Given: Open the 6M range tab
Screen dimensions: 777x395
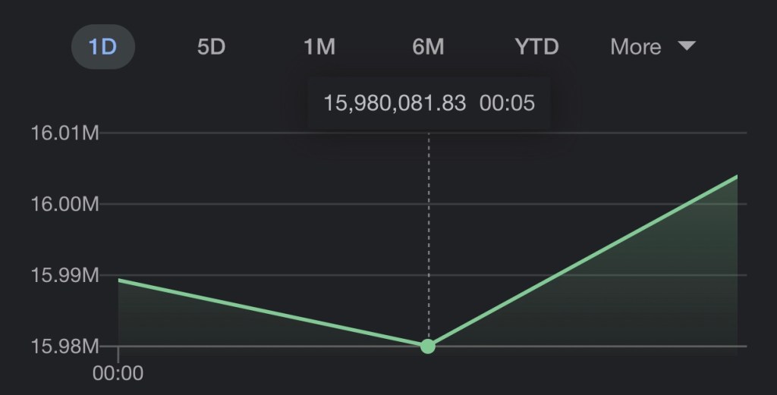Looking at the screenshot, I should (x=428, y=47).
